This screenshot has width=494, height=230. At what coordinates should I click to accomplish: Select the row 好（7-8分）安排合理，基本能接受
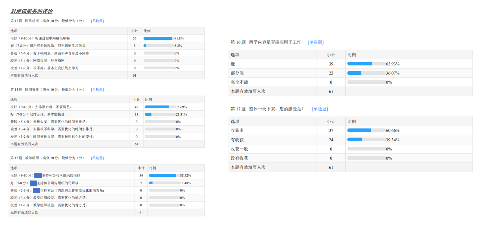(x=107, y=114)
